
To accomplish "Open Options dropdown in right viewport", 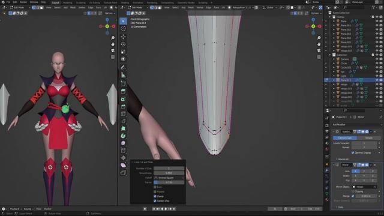I will [x=316, y=13].
